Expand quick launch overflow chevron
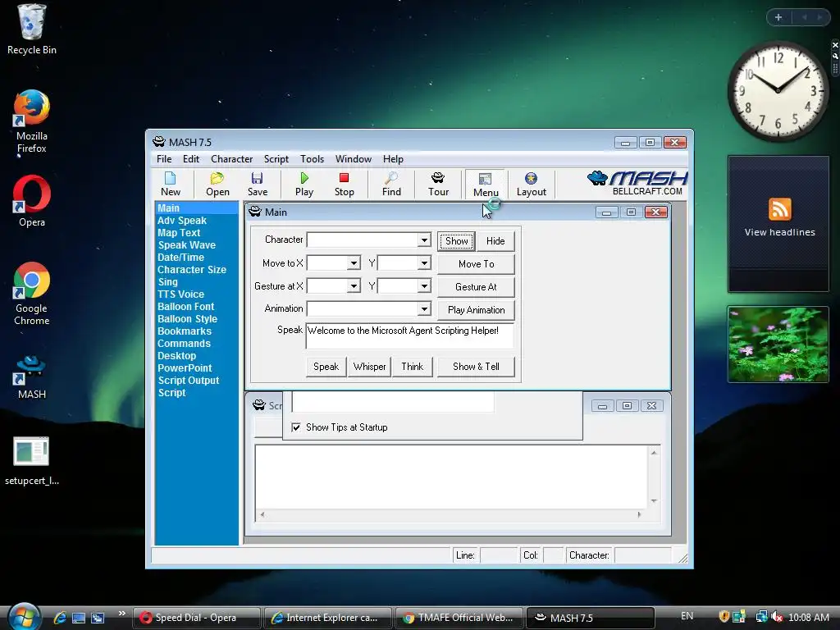840x630 pixels. (x=122, y=613)
